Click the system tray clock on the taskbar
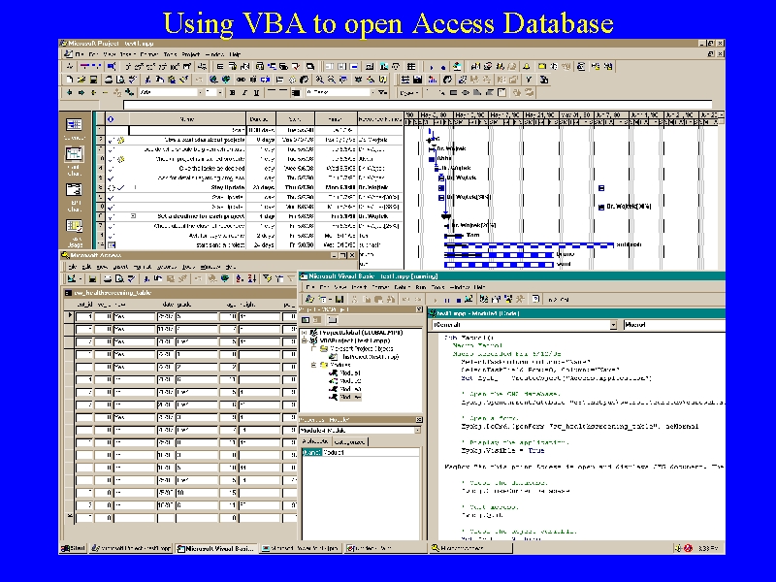Screen dimensions: 776x582 point(708,548)
